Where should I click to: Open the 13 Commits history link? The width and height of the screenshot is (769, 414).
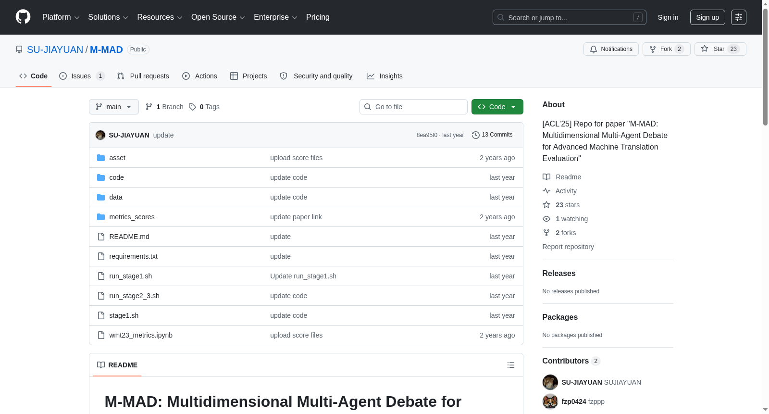pyautogui.click(x=492, y=135)
